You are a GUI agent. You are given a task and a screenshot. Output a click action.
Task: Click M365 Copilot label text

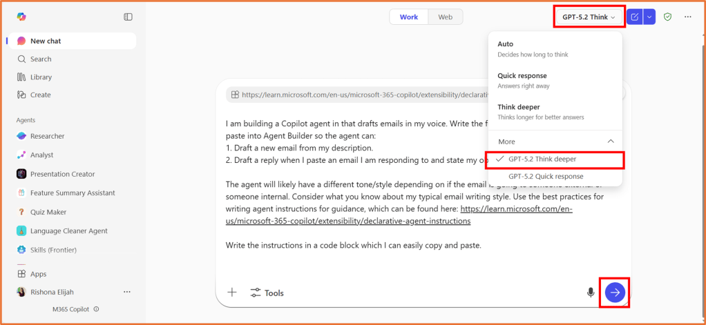coord(71,309)
